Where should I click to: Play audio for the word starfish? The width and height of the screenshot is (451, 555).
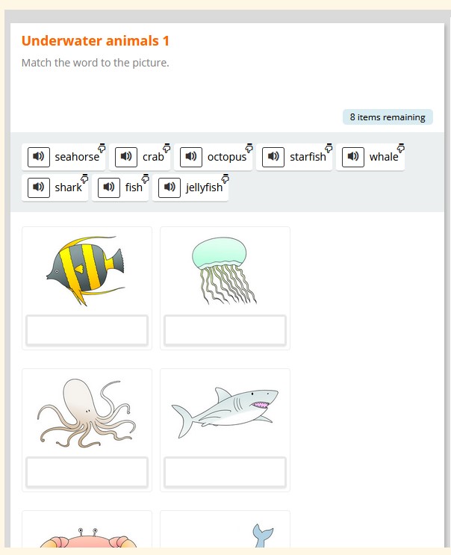[273, 157]
